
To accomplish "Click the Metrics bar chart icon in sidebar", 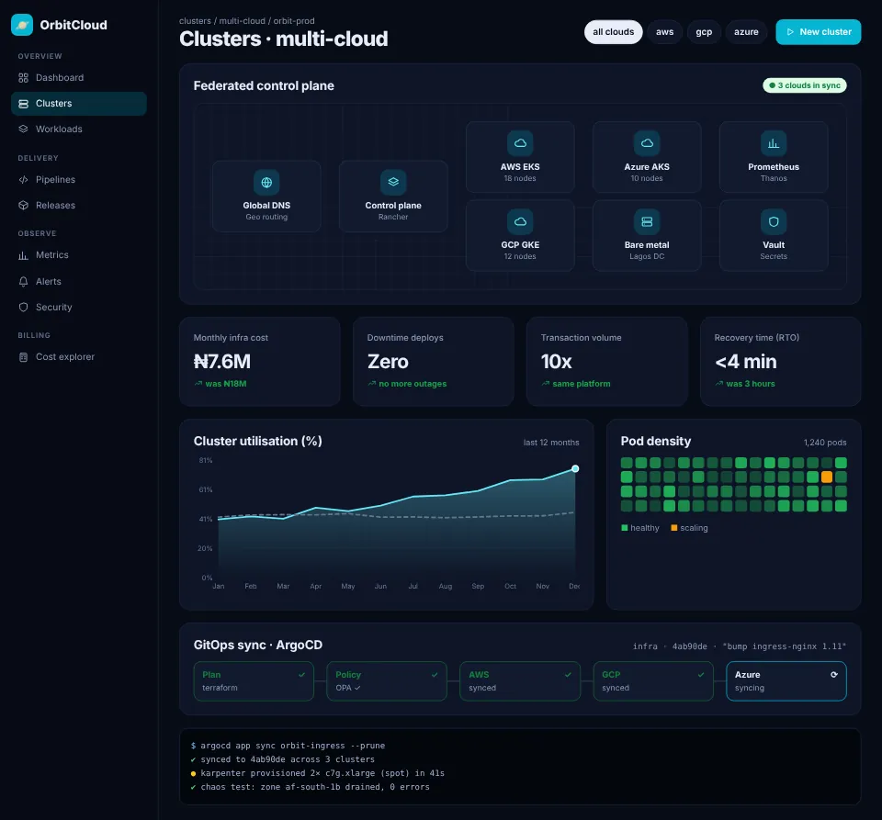I will pos(23,255).
